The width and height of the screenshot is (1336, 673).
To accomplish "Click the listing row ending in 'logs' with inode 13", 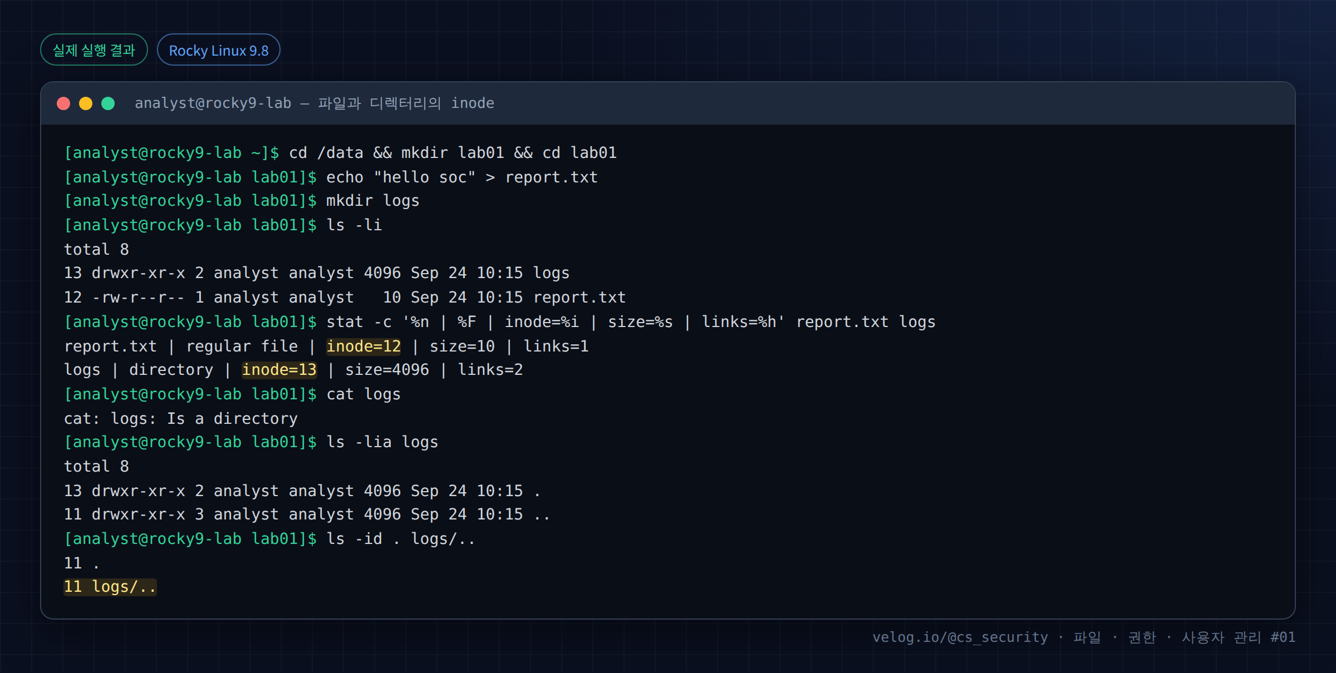I will [317, 273].
